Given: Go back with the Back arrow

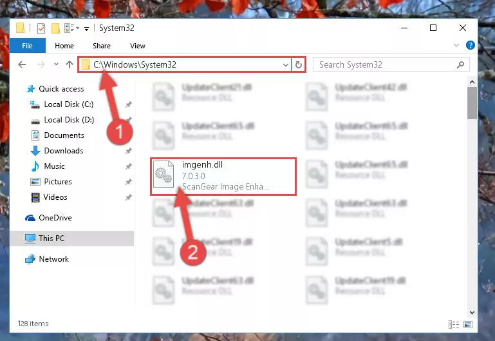Looking at the screenshot, I should coord(22,65).
